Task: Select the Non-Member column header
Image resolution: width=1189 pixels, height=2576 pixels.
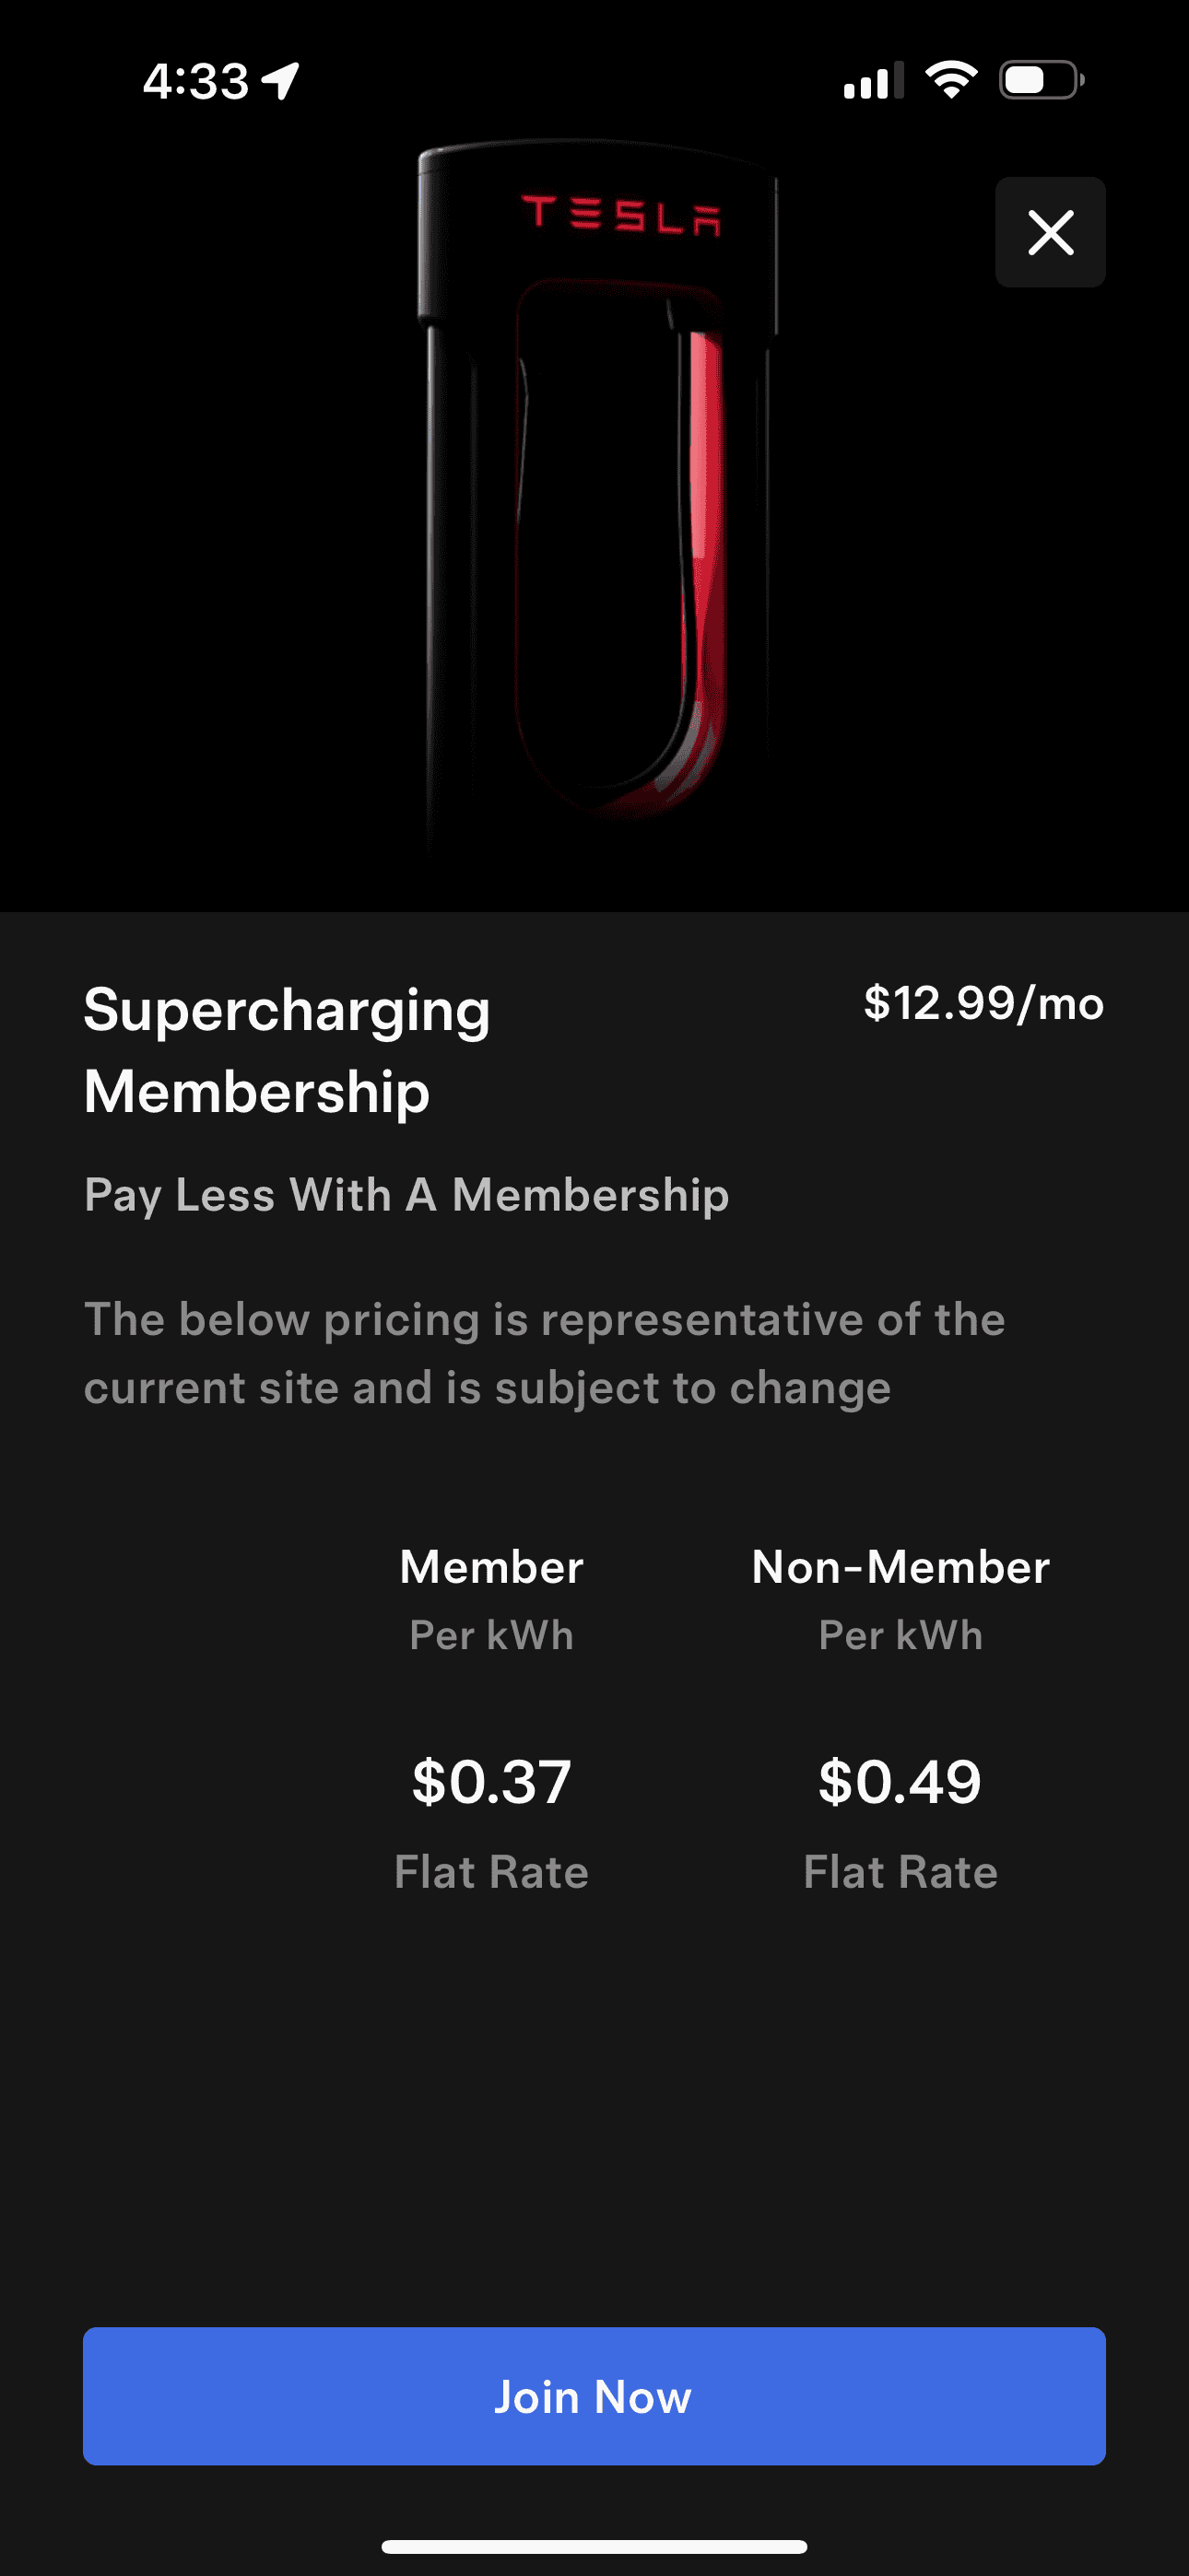Action: [x=901, y=1567]
